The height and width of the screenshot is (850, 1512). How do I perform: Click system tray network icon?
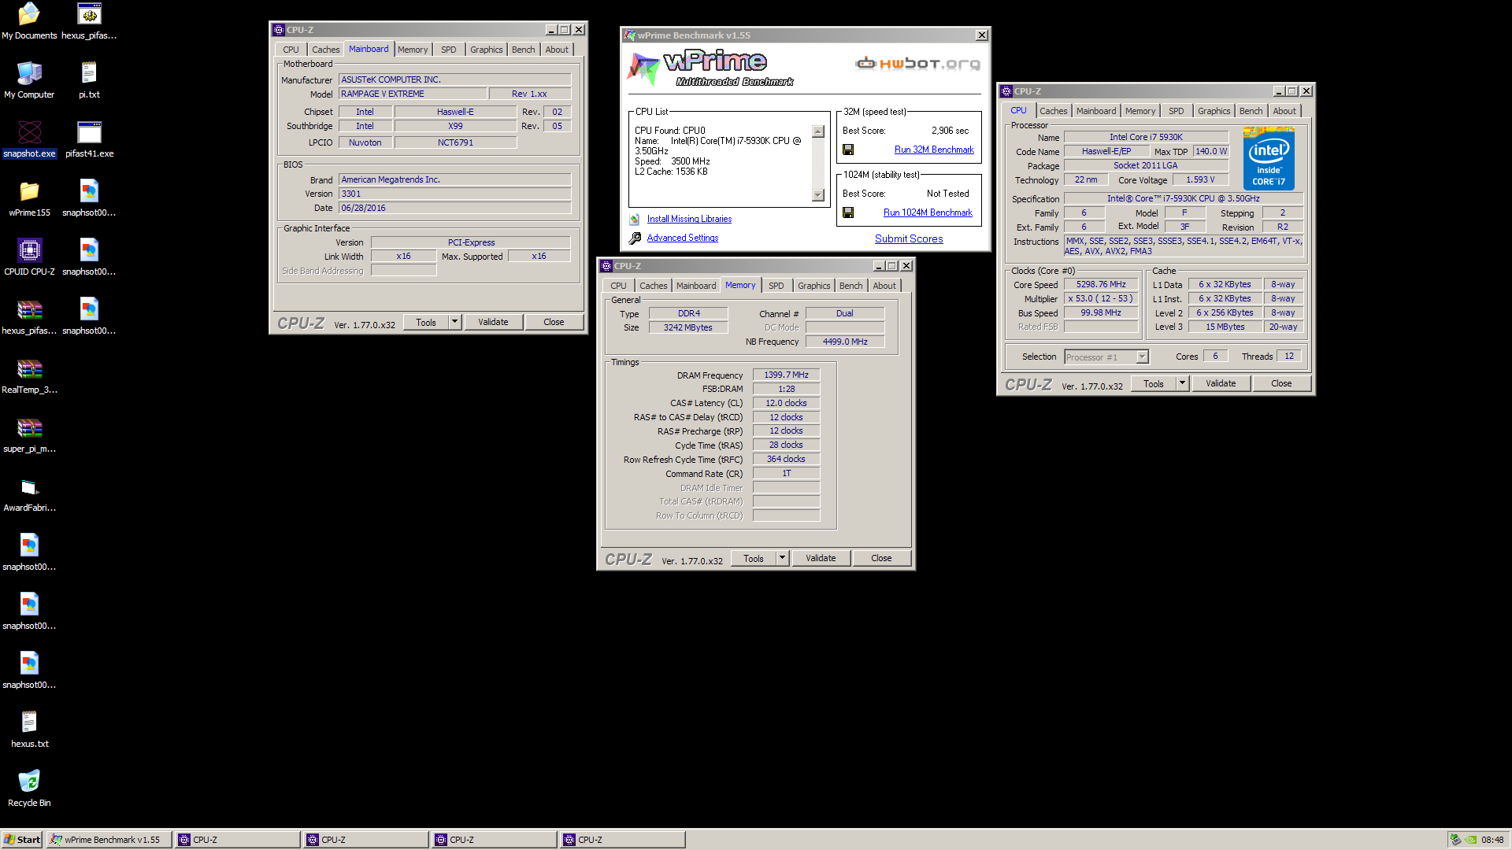(x=1455, y=840)
